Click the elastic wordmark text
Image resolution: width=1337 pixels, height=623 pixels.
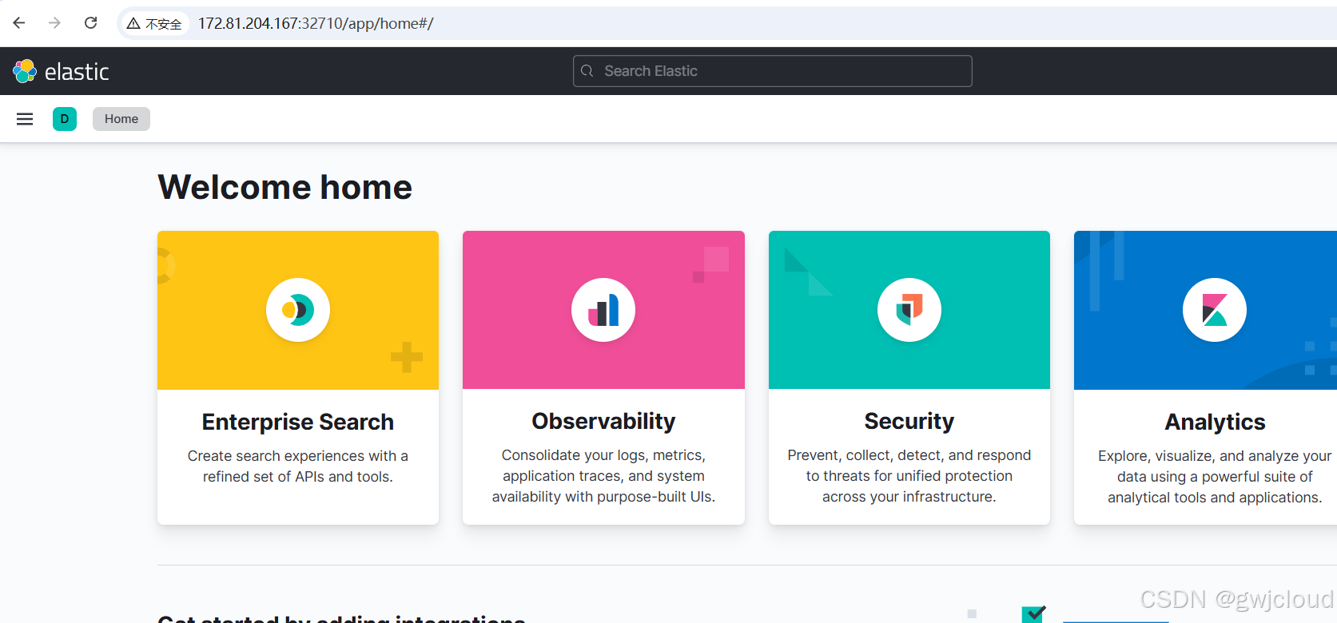pos(77,72)
